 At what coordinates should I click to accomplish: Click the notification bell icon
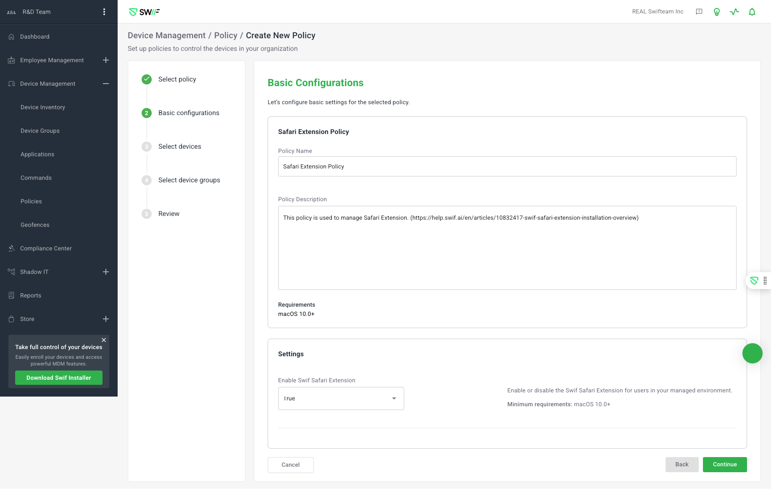[752, 12]
